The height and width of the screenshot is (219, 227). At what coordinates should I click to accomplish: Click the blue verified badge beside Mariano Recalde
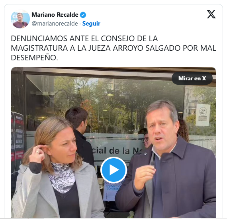83,15
